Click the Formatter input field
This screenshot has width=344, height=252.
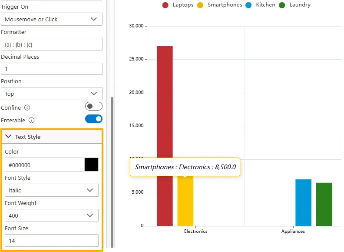pos(51,44)
